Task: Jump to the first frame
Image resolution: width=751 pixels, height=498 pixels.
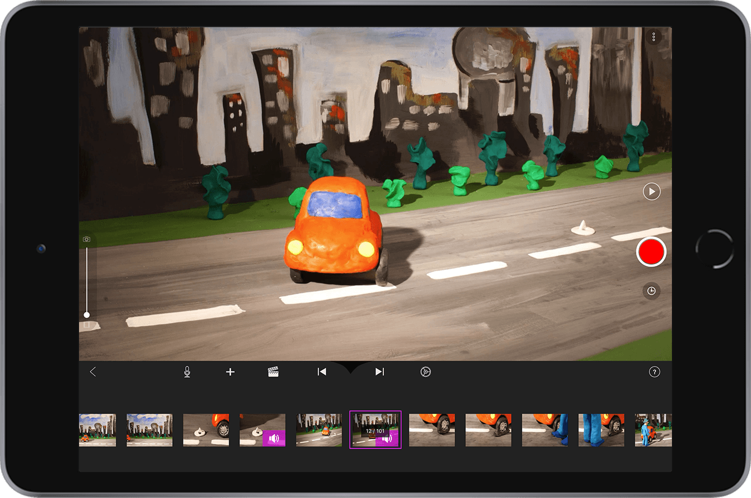Action: pyautogui.click(x=321, y=372)
